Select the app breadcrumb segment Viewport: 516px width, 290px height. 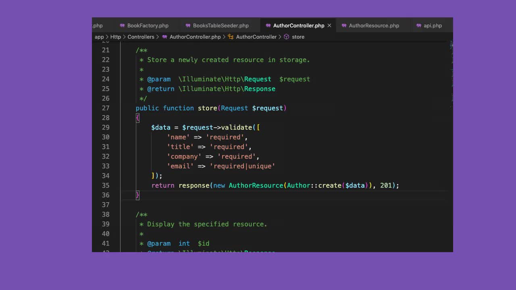point(99,37)
